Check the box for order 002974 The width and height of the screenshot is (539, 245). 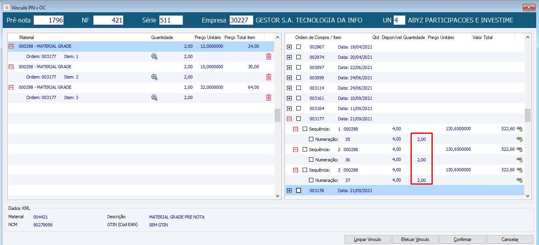click(x=299, y=57)
